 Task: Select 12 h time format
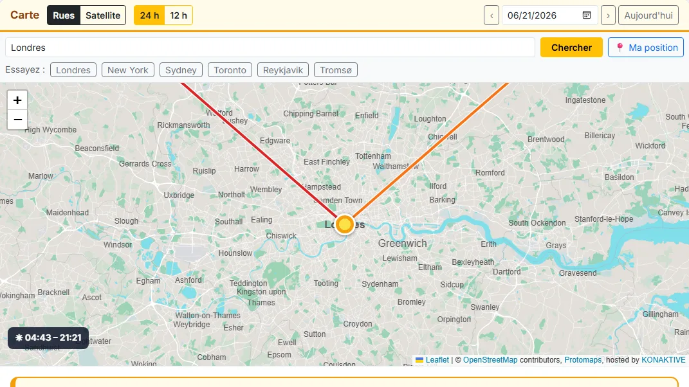pyautogui.click(x=178, y=15)
